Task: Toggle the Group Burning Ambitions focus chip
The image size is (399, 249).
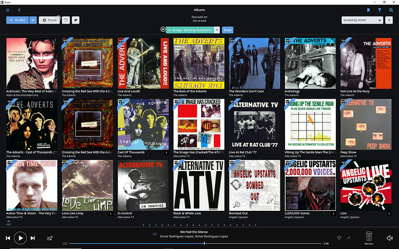Action: pyautogui.click(x=190, y=30)
